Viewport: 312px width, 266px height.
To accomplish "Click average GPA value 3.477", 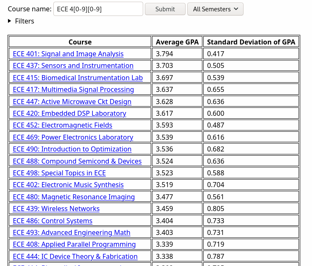I will tap(164, 197).
